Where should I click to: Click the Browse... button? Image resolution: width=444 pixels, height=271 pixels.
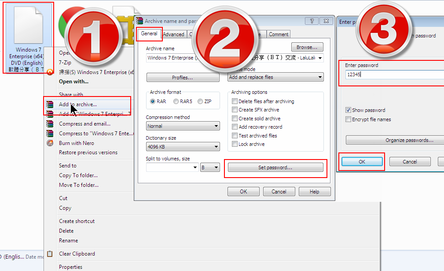pos(307,47)
